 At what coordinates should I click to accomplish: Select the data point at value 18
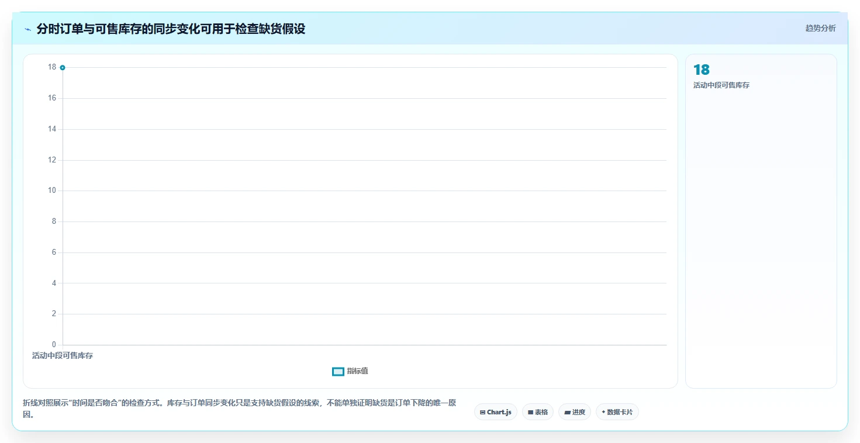[x=63, y=67]
